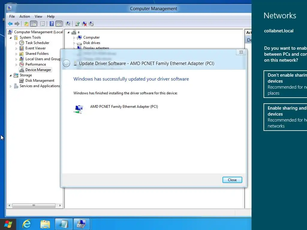
Task: Open the View menu
Action: (x=38, y=16)
